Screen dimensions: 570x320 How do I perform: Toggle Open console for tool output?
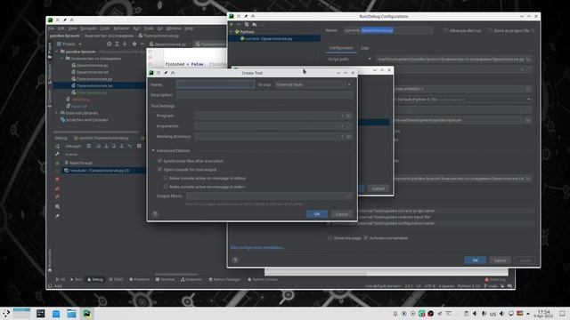point(159,169)
